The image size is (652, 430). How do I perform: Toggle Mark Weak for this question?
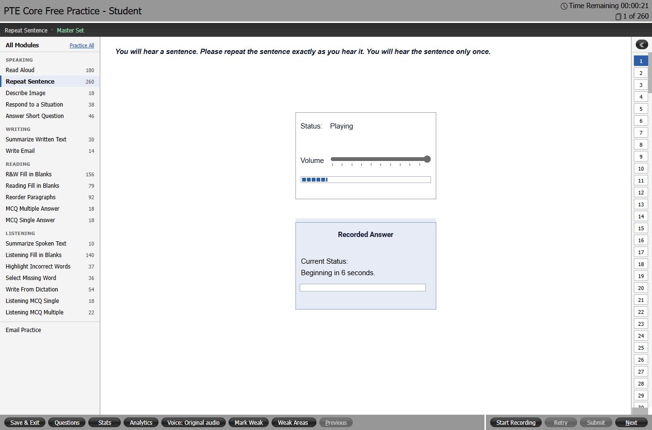point(249,423)
